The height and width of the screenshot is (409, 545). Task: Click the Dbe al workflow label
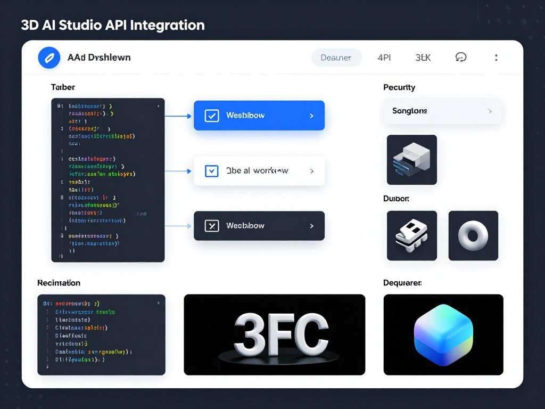click(257, 171)
